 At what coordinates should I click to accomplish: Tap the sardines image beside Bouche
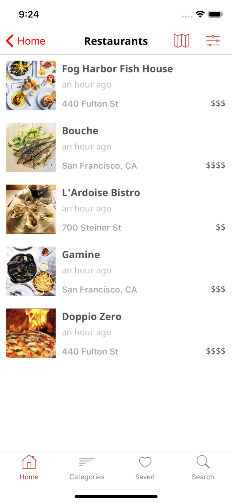31,147
